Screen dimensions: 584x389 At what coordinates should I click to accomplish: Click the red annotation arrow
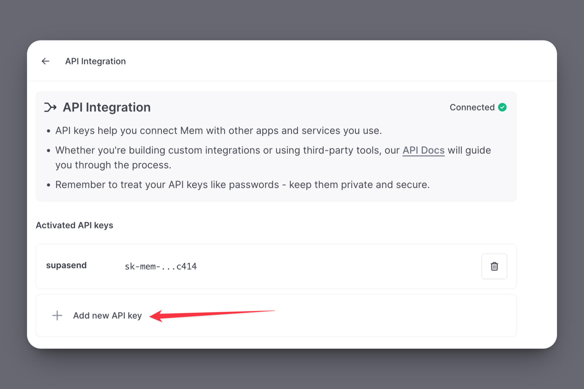pos(213,314)
